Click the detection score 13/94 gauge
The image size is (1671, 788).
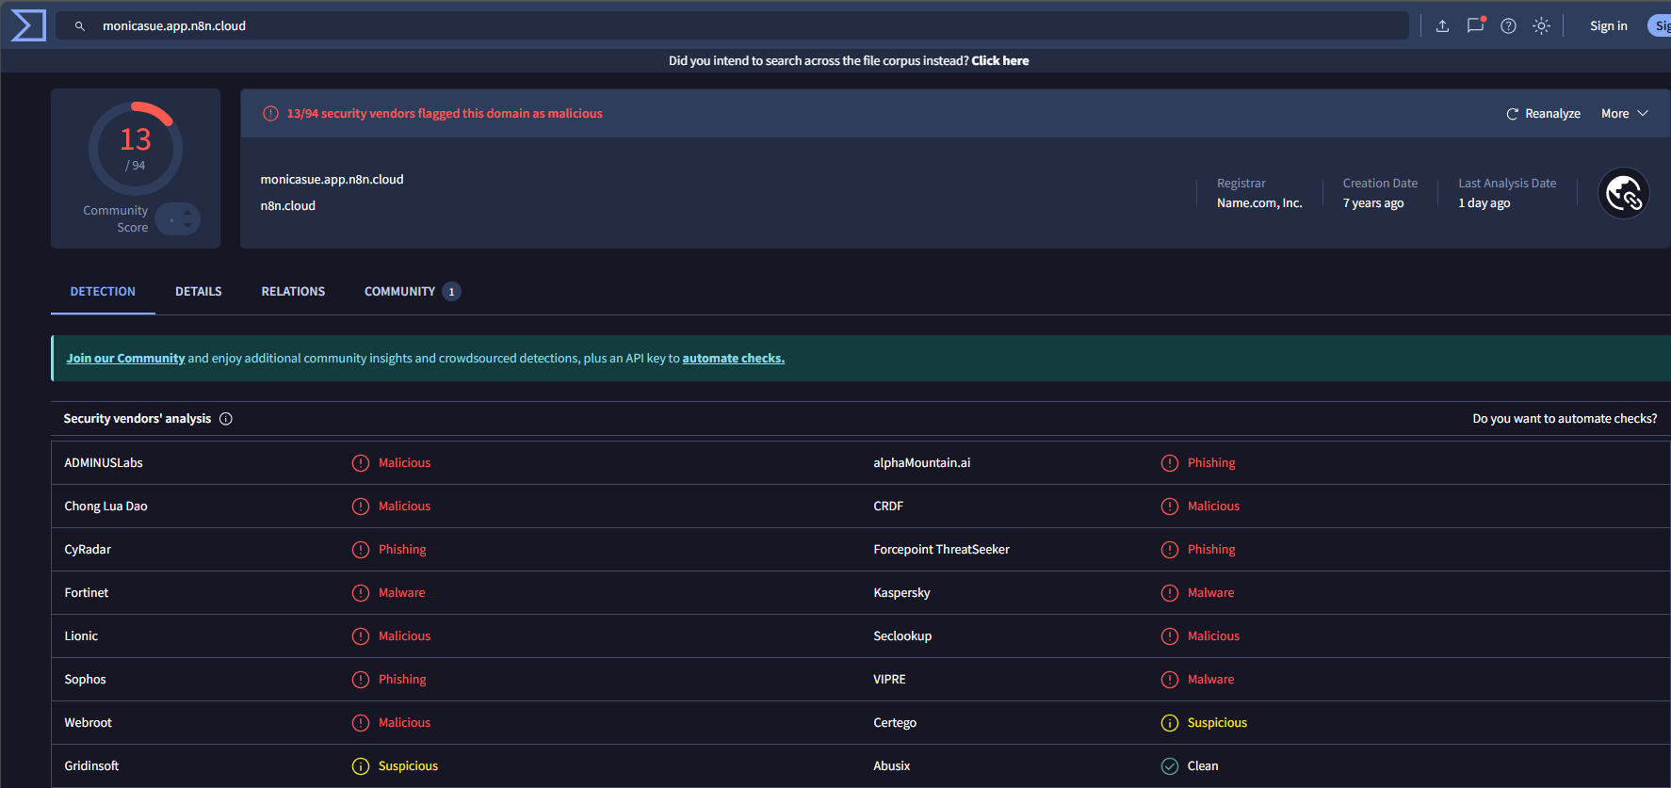[x=136, y=149]
